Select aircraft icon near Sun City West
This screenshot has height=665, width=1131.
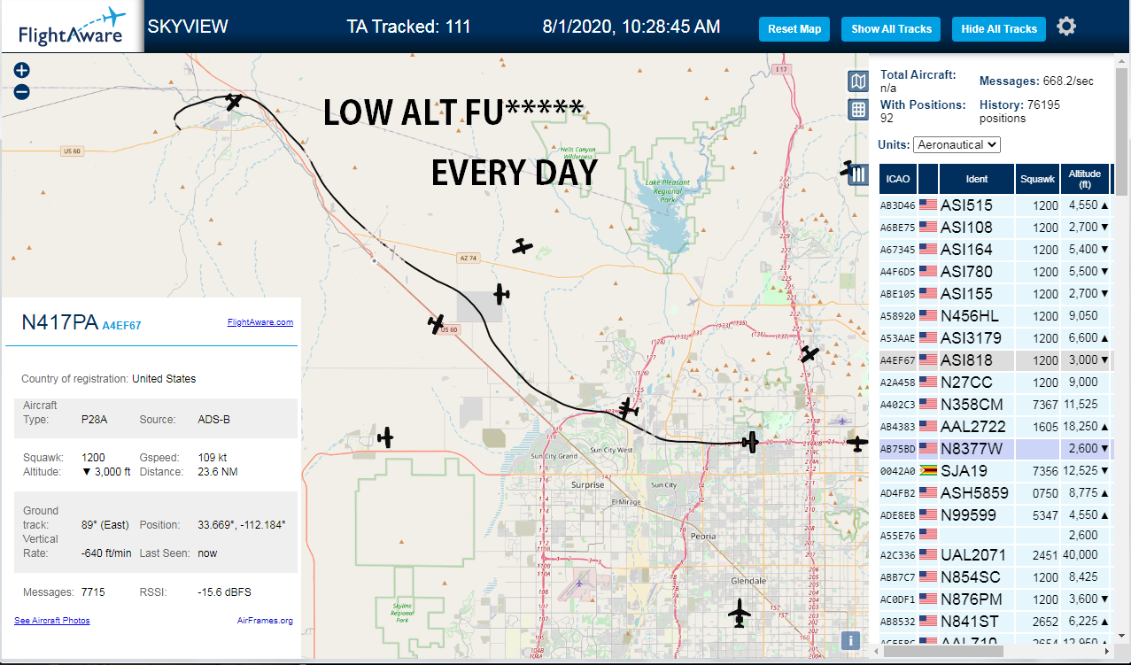point(628,408)
